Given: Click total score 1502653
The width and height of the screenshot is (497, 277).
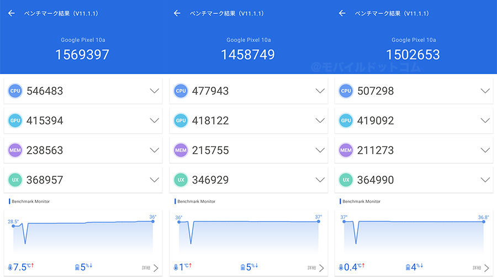Looking at the screenshot, I should point(413,55).
